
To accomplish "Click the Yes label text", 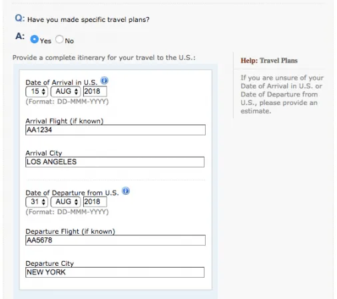I will click(x=45, y=41).
